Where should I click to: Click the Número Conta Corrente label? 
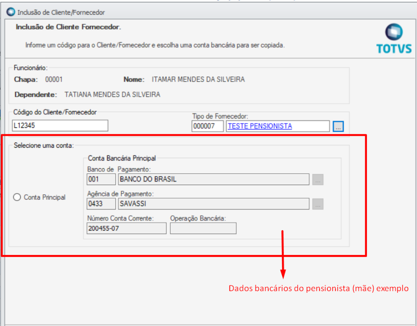click(120, 218)
